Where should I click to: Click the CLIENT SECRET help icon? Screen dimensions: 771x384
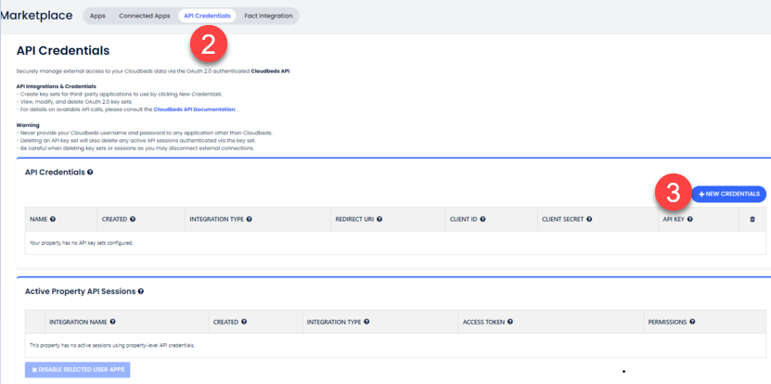[x=589, y=219]
